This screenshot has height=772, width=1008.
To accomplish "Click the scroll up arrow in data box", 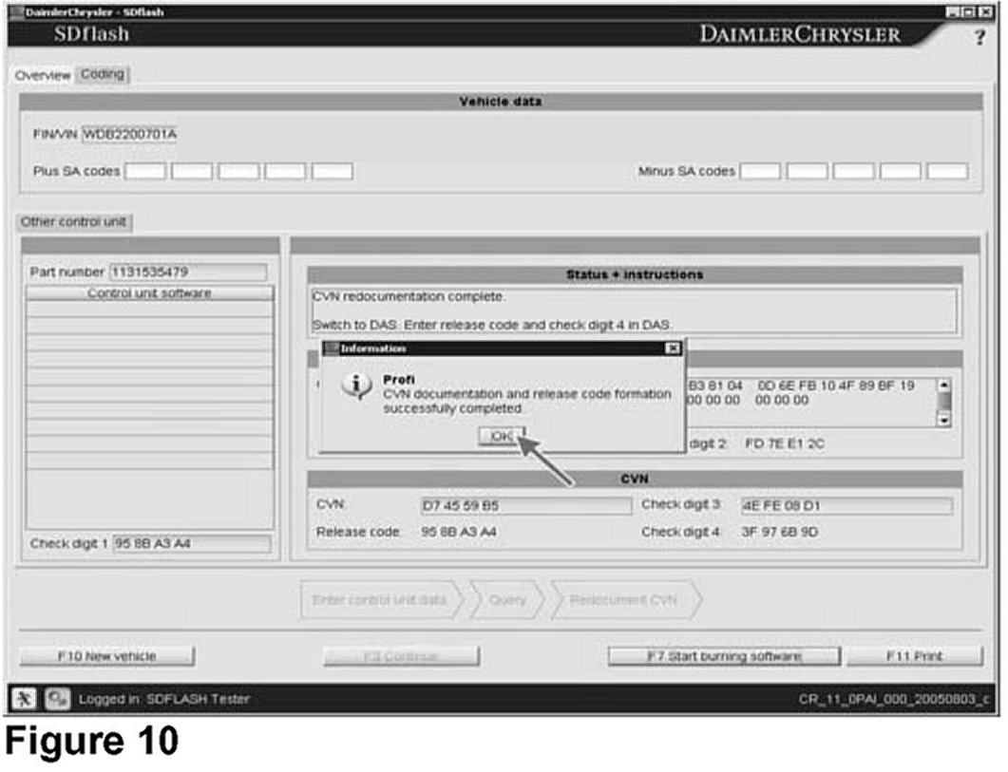I will (x=943, y=386).
